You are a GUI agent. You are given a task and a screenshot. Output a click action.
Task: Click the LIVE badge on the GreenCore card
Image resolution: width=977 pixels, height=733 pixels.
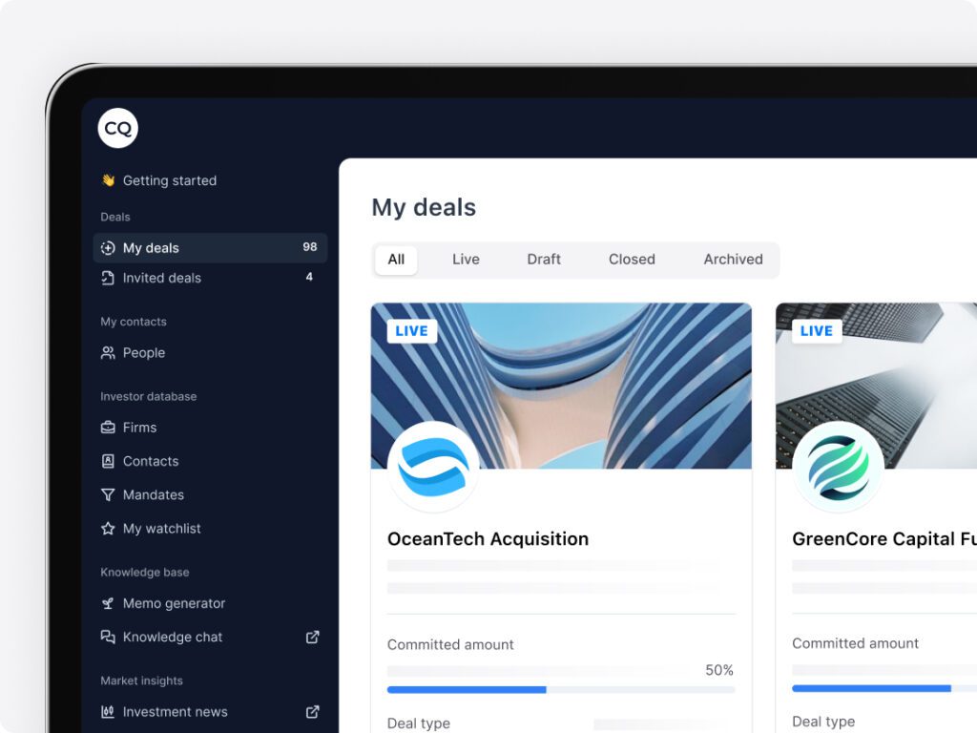[817, 331]
